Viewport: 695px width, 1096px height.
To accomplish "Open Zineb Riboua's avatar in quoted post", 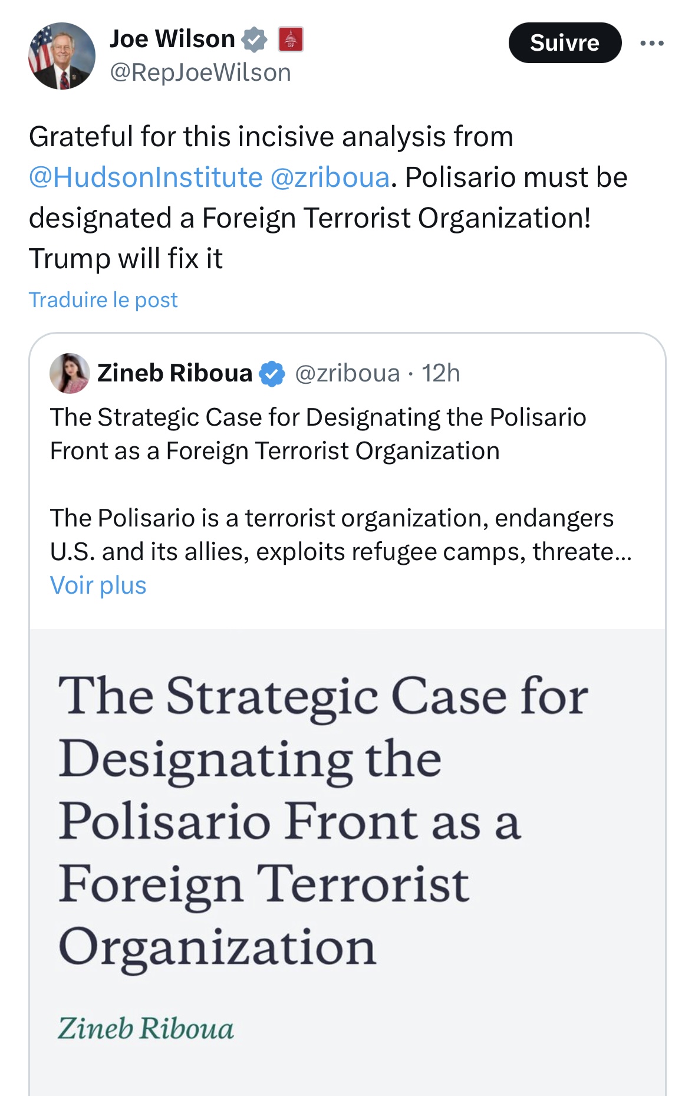I will coord(70,373).
